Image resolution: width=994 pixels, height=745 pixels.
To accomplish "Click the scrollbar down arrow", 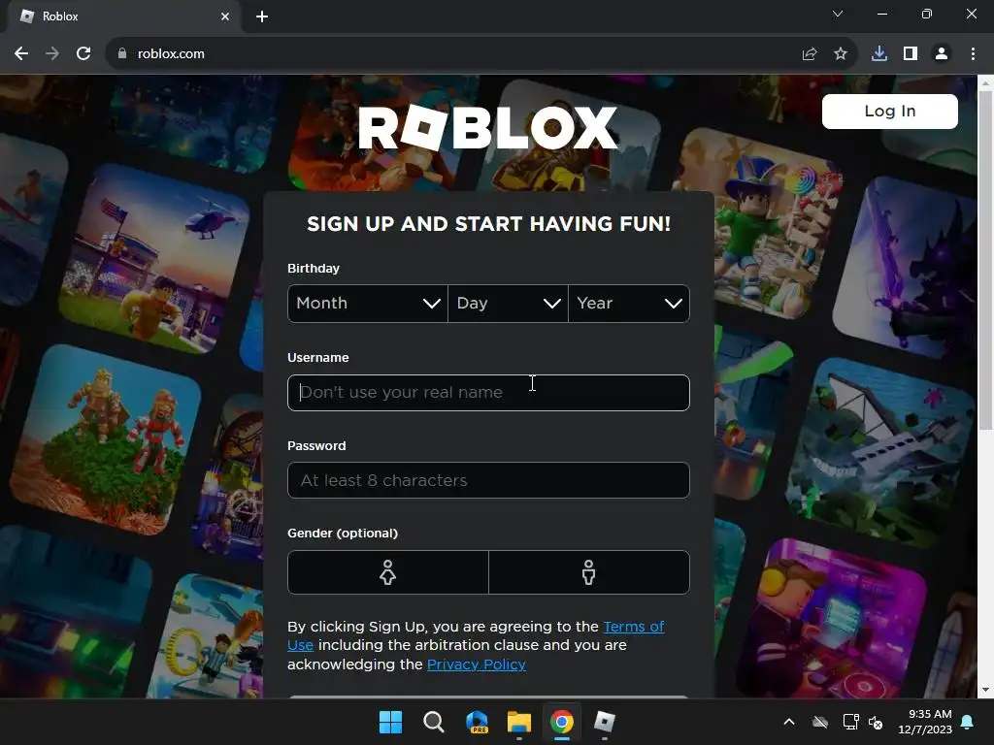I will coord(985,690).
